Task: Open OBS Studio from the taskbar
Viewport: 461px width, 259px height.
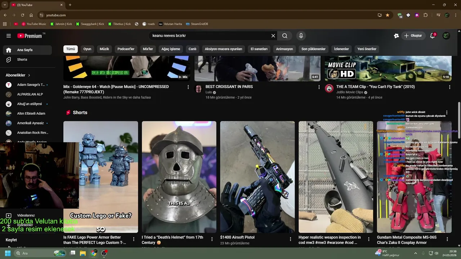Action: coord(104,253)
